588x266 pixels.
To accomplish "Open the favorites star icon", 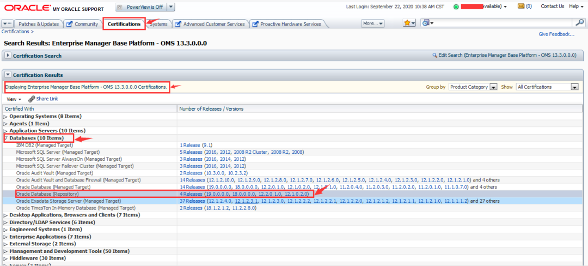I will pyautogui.click(x=407, y=23).
